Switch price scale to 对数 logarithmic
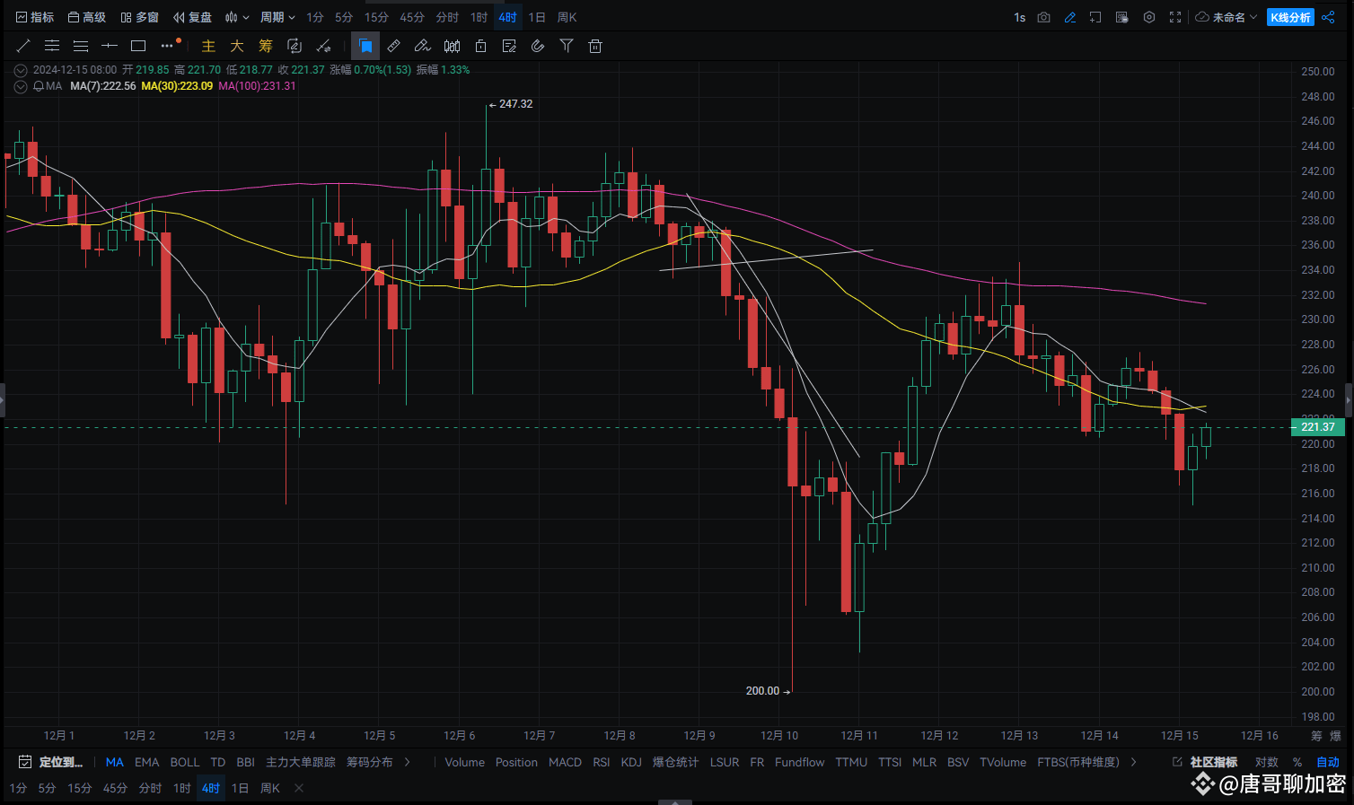Image resolution: width=1354 pixels, height=805 pixels. click(1267, 762)
